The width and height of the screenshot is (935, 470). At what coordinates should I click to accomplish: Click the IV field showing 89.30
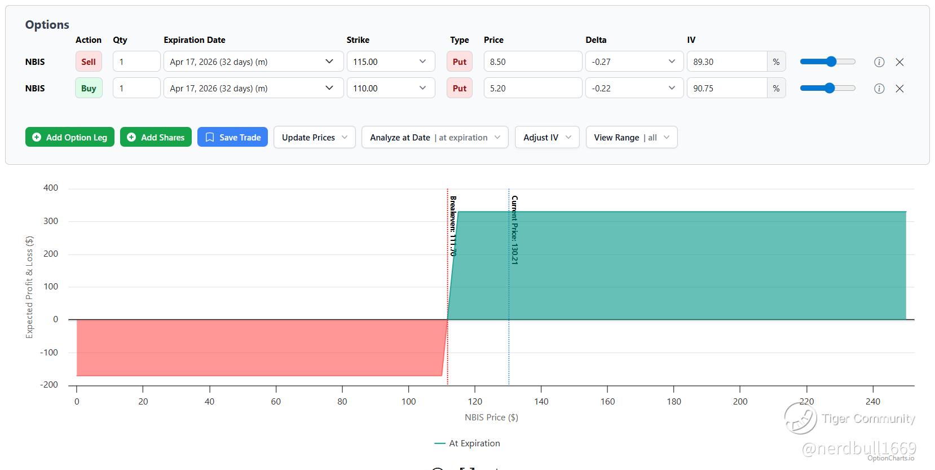tap(727, 62)
